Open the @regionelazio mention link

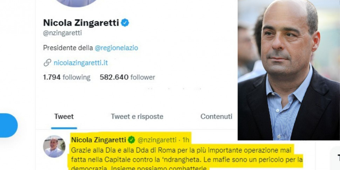coord(116,48)
